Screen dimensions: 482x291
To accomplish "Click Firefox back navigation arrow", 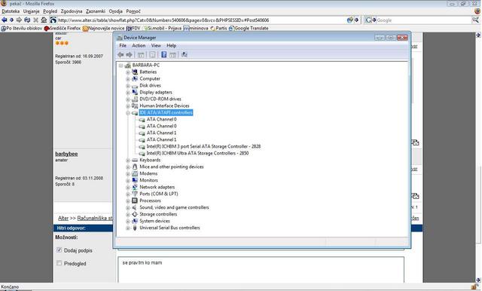I will coord(4,20).
